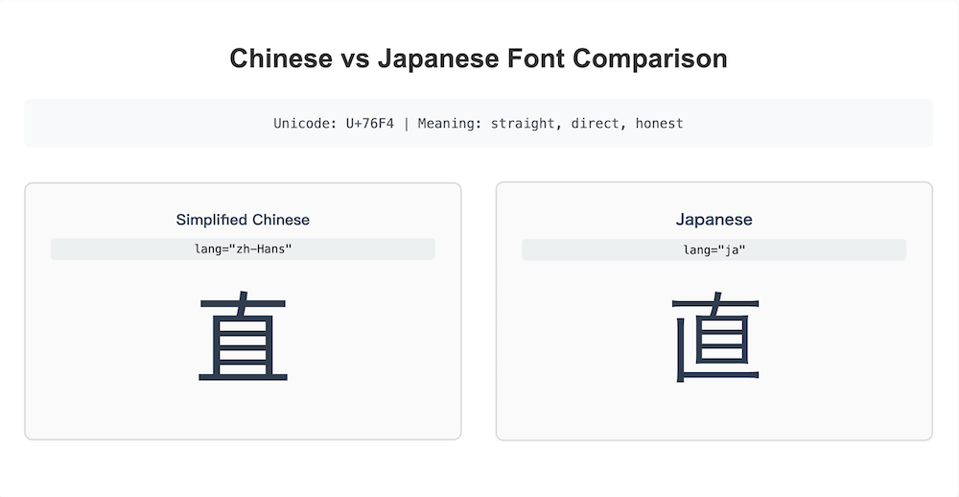Click the 'U+76F4' Unicode code point
This screenshot has height=497, width=959.
tap(369, 124)
